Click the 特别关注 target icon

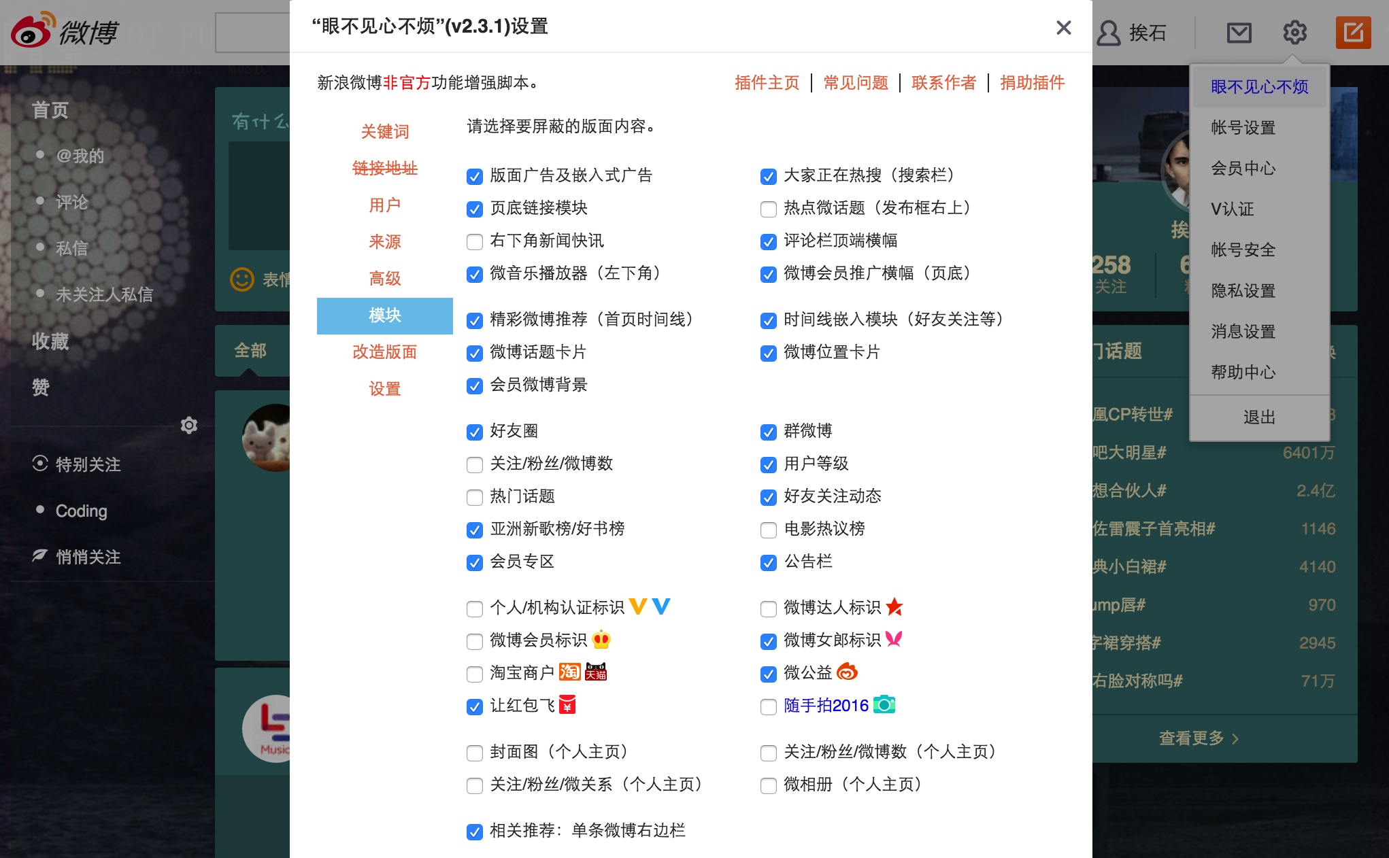(x=40, y=464)
